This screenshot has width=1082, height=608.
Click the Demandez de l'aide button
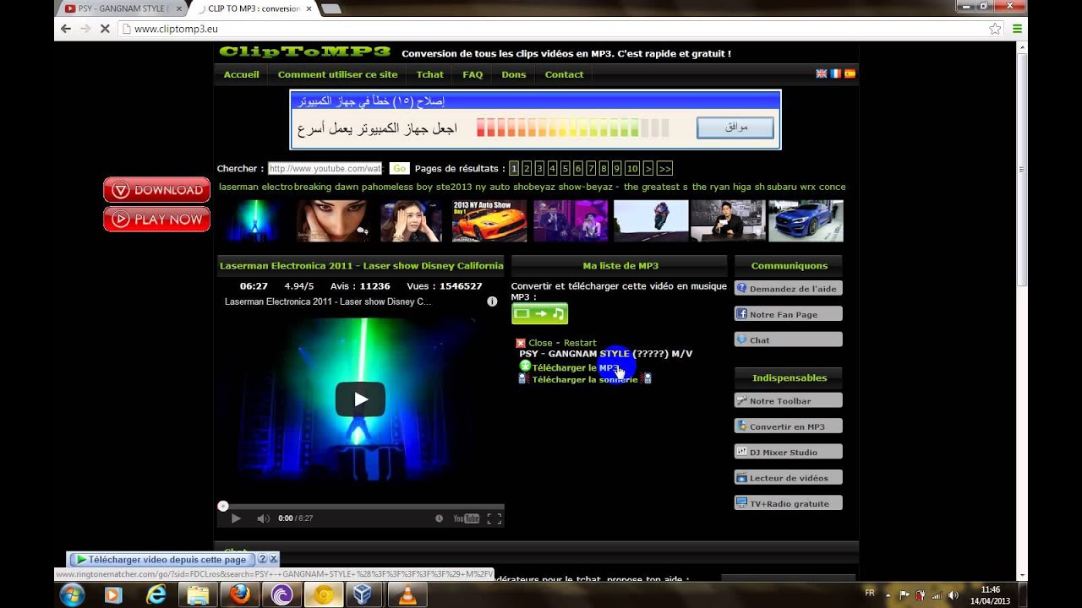788,289
